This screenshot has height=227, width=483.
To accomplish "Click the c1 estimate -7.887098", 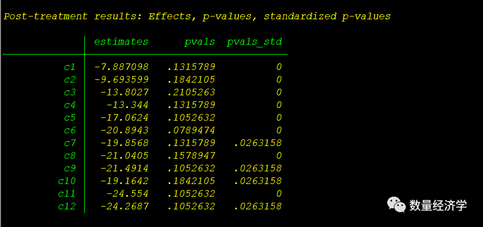I will coord(121,67).
